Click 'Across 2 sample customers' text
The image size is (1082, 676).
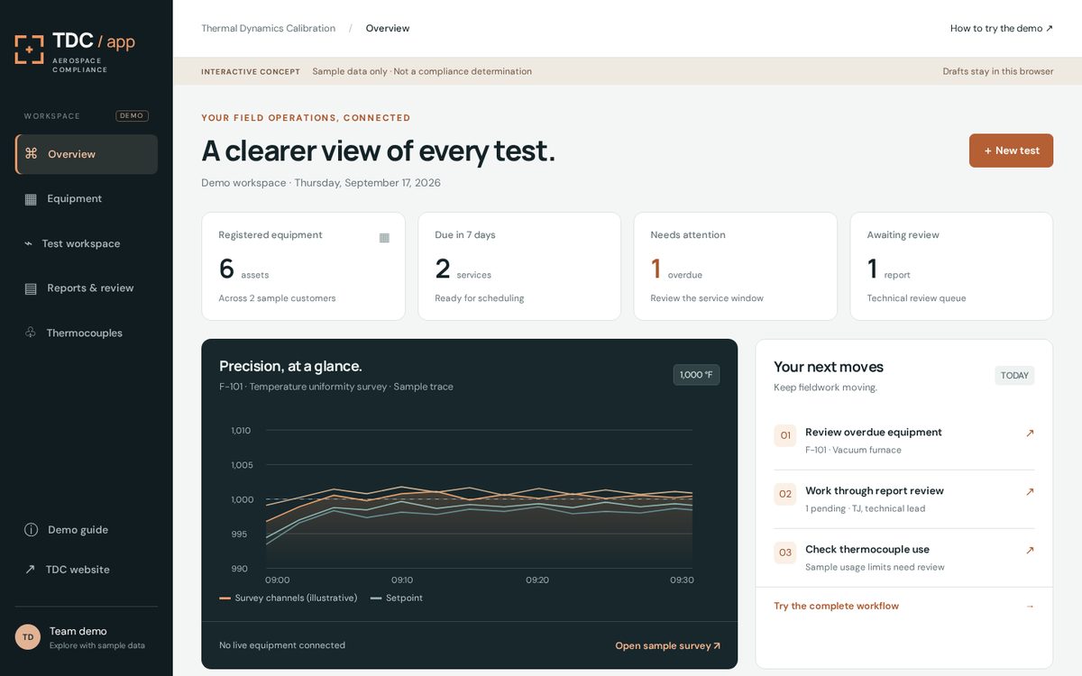(277, 298)
